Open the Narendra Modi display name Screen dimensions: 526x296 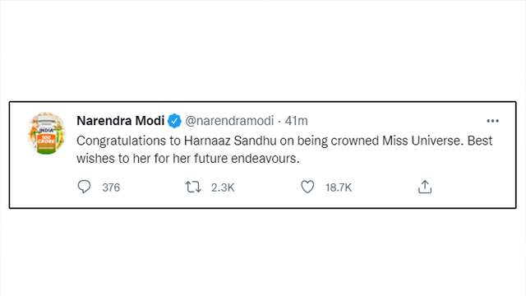tap(121, 121)
